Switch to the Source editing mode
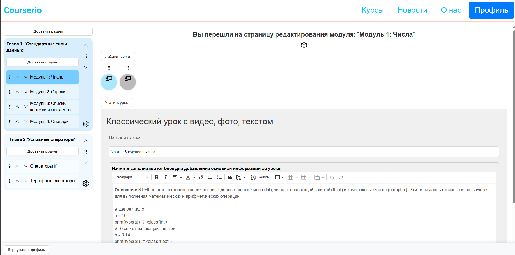Viewport: 515px width, 255px height. [x=260, y=177]
